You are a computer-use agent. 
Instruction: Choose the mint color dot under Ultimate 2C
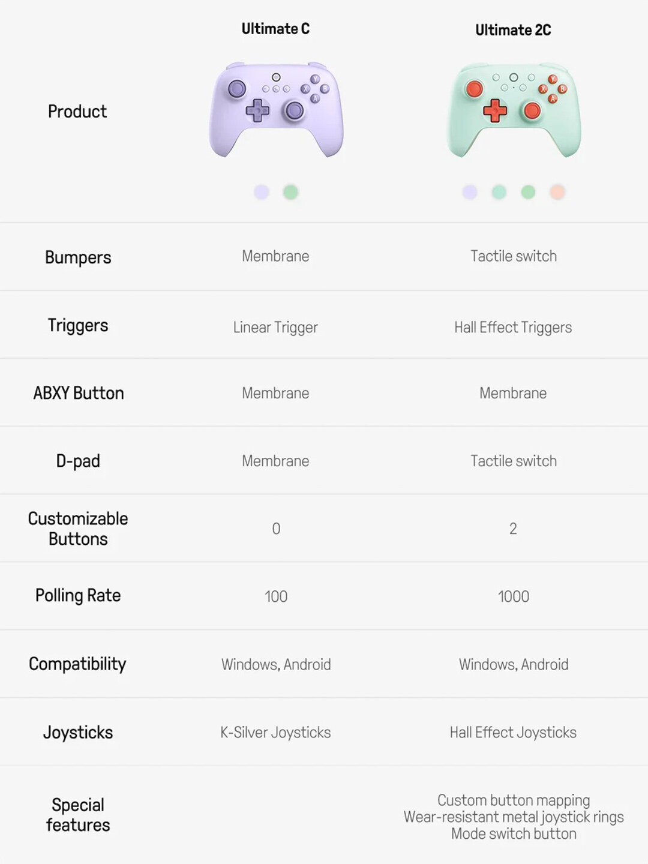[499, 192]
